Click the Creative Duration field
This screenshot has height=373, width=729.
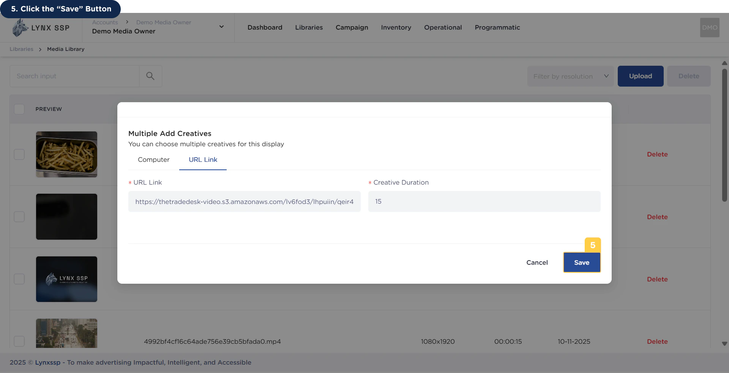tap(484, 201)
